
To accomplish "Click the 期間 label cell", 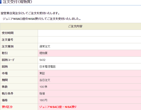I will (19, 80).
